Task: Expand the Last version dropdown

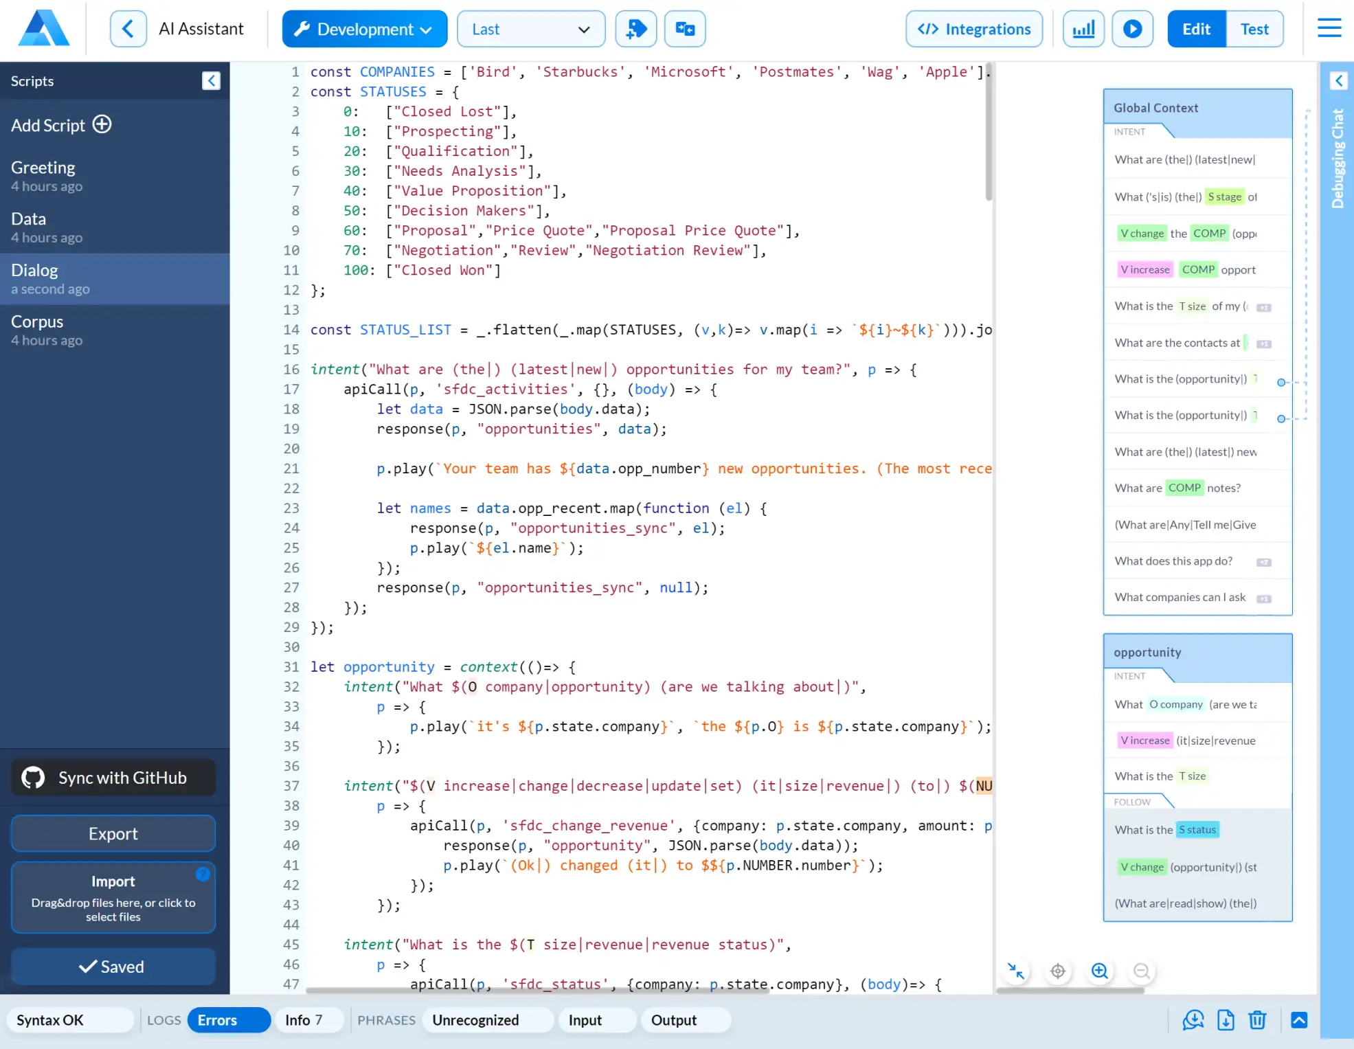Action: click(530, 29)
